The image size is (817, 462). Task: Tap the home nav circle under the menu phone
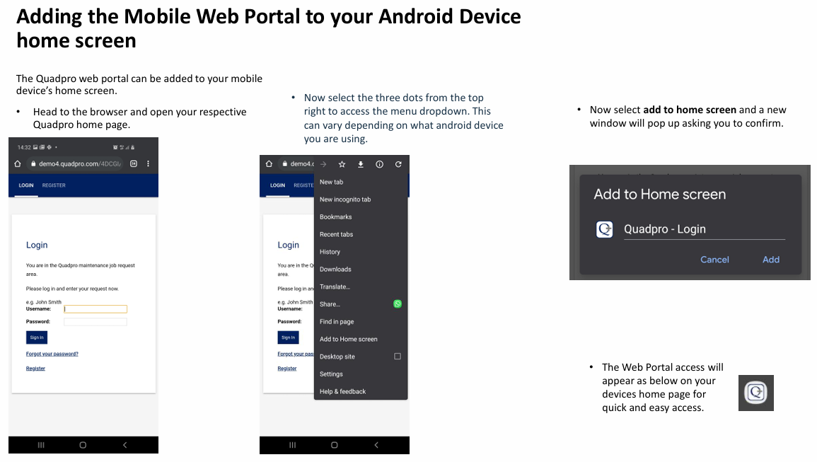tap(335, 445)
